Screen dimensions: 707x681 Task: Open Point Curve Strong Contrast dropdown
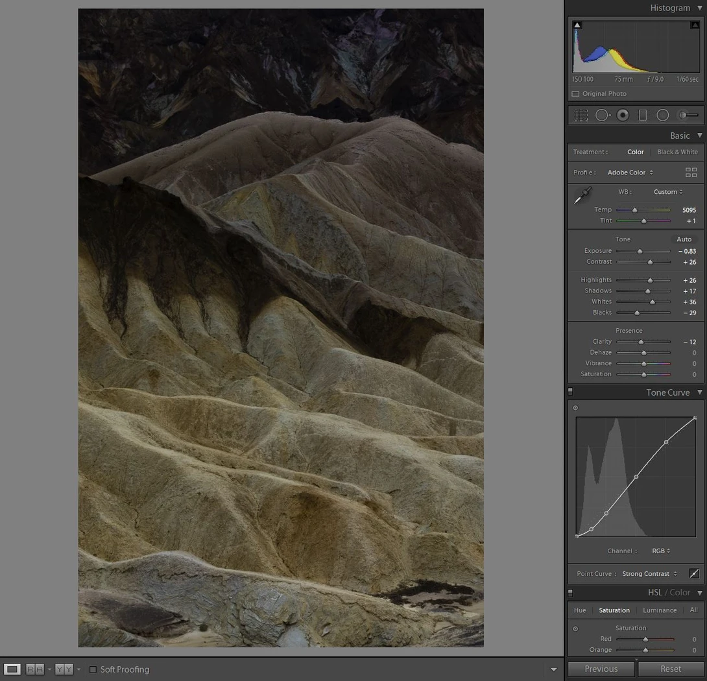click(x=649, y=574)
